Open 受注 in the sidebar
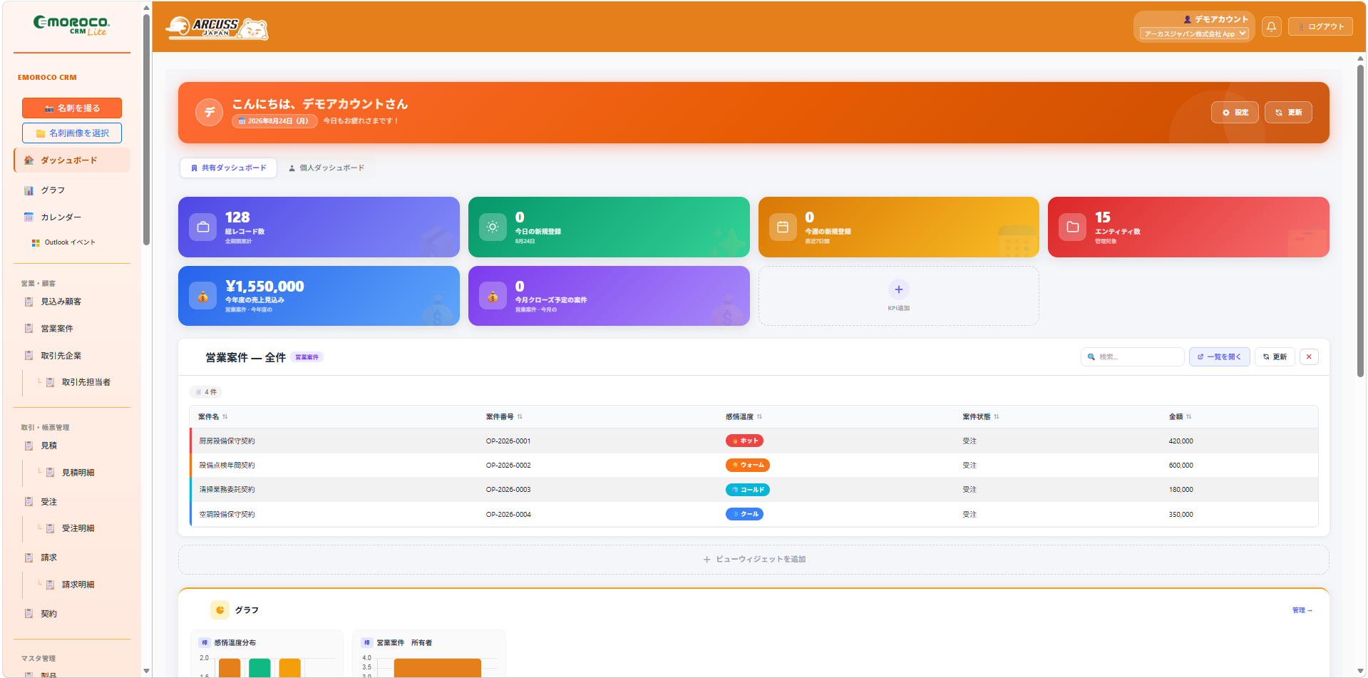 point(48,502)
